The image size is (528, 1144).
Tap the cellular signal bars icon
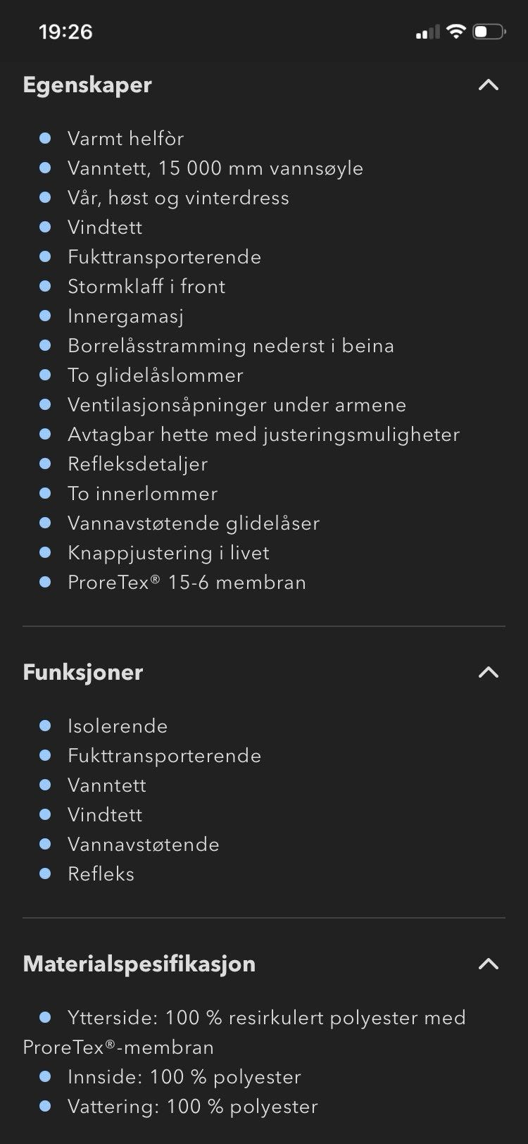(x=427, y=32)
